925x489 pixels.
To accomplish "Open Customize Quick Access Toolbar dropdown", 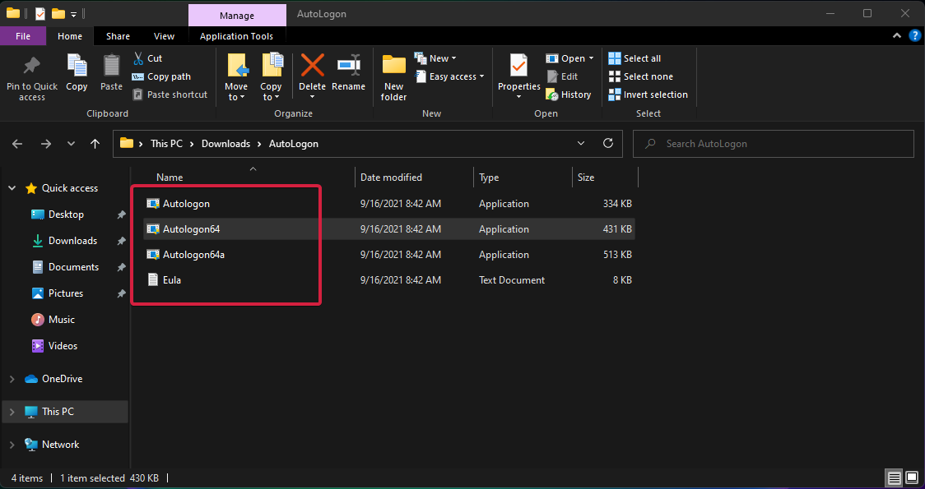I will [x=74, y=13].
